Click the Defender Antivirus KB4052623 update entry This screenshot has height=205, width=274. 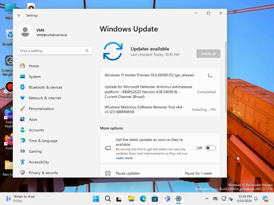click(148, 92)
